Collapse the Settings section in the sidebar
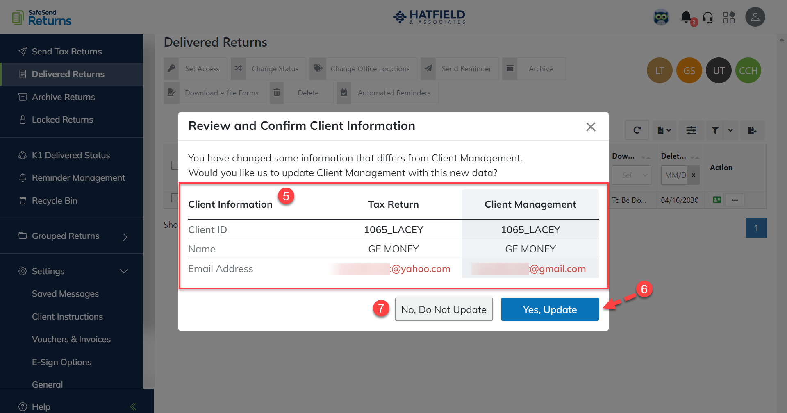The width and height of the screenshot is (787, 413). (x=124, y=271)
